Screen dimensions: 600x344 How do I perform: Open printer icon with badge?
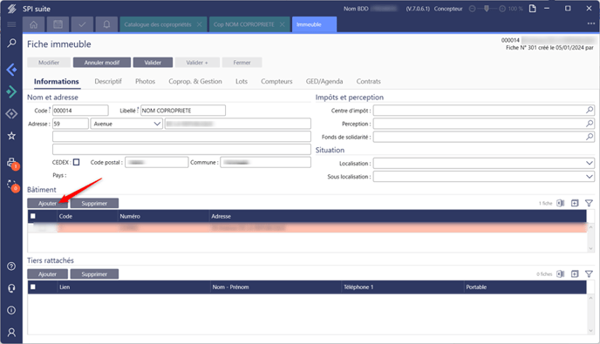(12, 163)
